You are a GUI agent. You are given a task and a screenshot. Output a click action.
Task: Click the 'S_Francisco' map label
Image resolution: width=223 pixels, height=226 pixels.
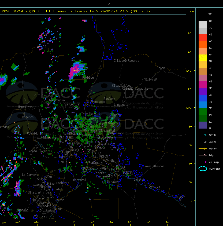tap(96, 102)
